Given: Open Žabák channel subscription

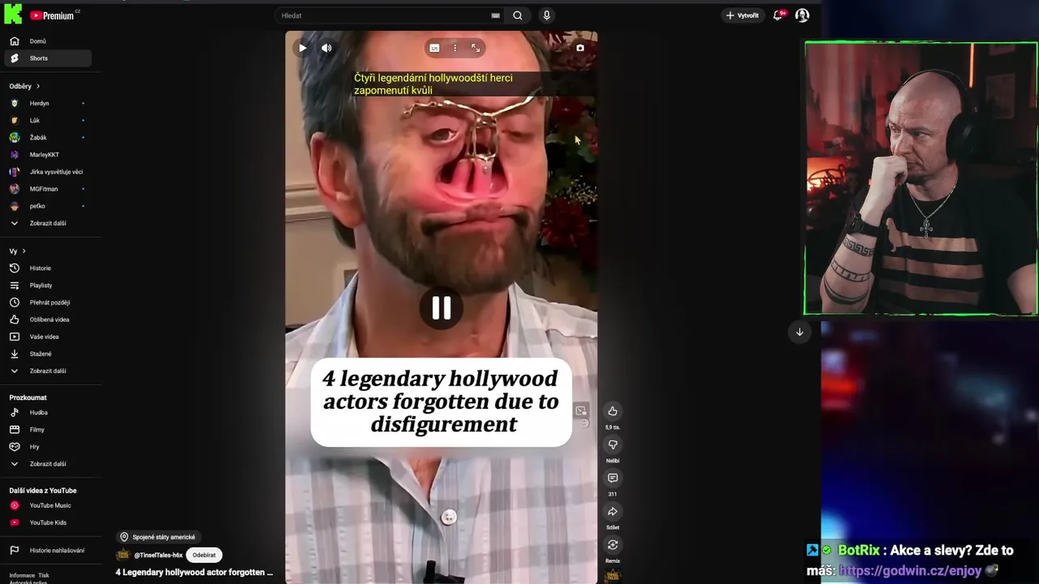Looking at the screenshot, I should (x=47, y=138).
